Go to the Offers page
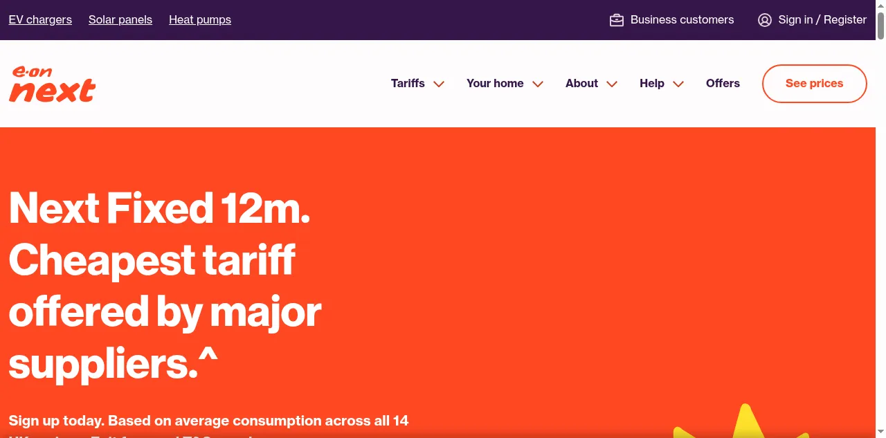This screenshot has width=886, height=438. click(723, 83)
